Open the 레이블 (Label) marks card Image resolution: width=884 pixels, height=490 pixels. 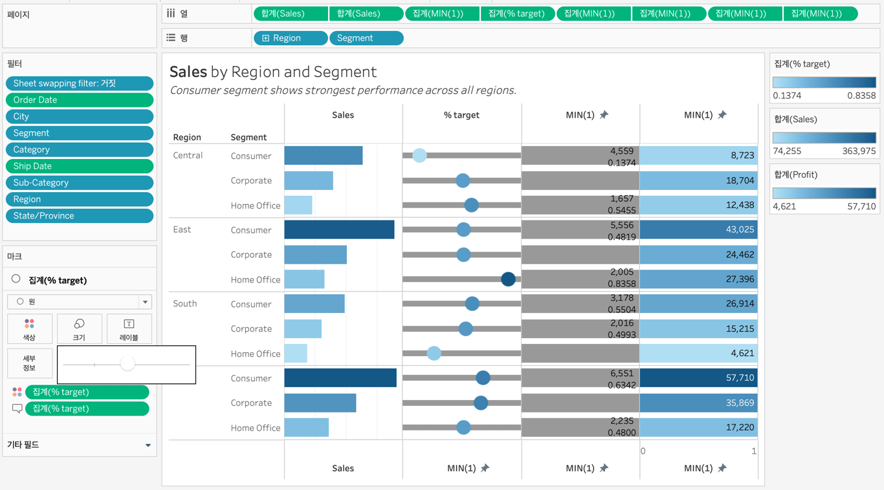coord(129,328)
